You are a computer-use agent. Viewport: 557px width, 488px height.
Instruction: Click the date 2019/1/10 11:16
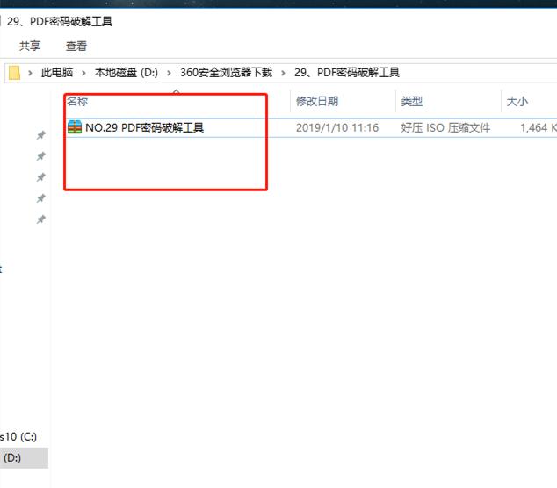pos(337,128)
